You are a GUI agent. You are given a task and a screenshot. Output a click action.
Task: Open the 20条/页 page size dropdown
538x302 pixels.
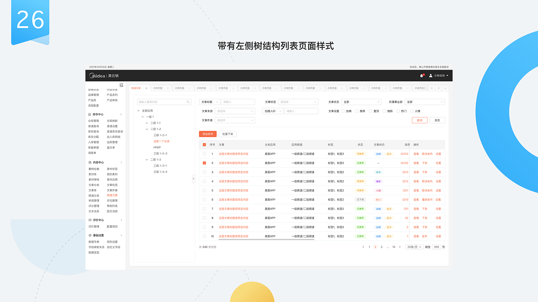click(x=414, y=247)
